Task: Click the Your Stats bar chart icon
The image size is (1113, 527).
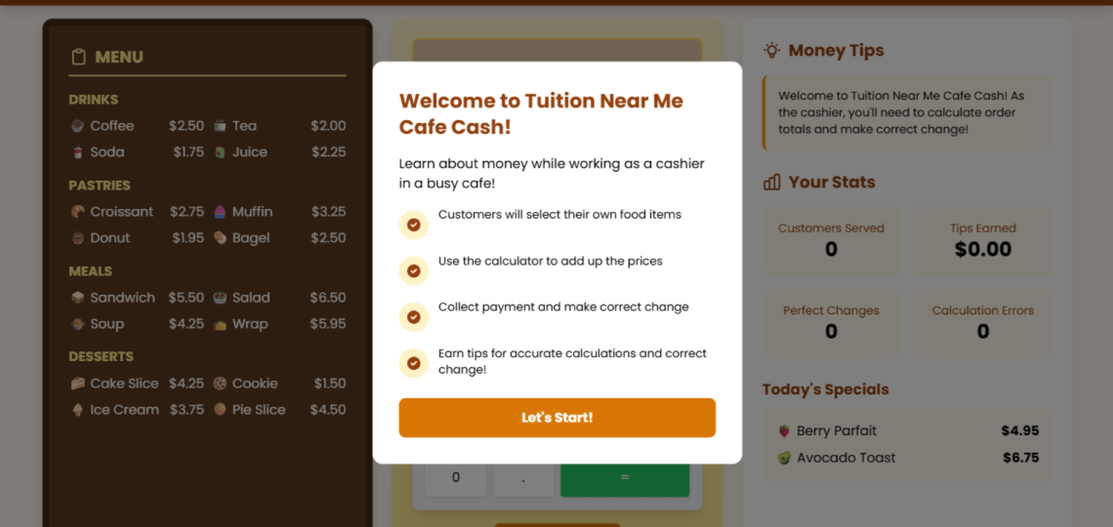Action: coord(772,182)
